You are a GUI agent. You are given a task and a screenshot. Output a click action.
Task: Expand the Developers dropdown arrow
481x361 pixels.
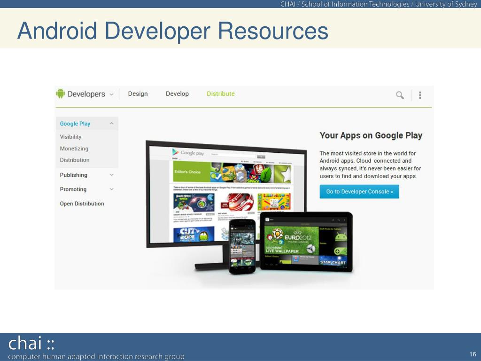[x=111, y=94]
